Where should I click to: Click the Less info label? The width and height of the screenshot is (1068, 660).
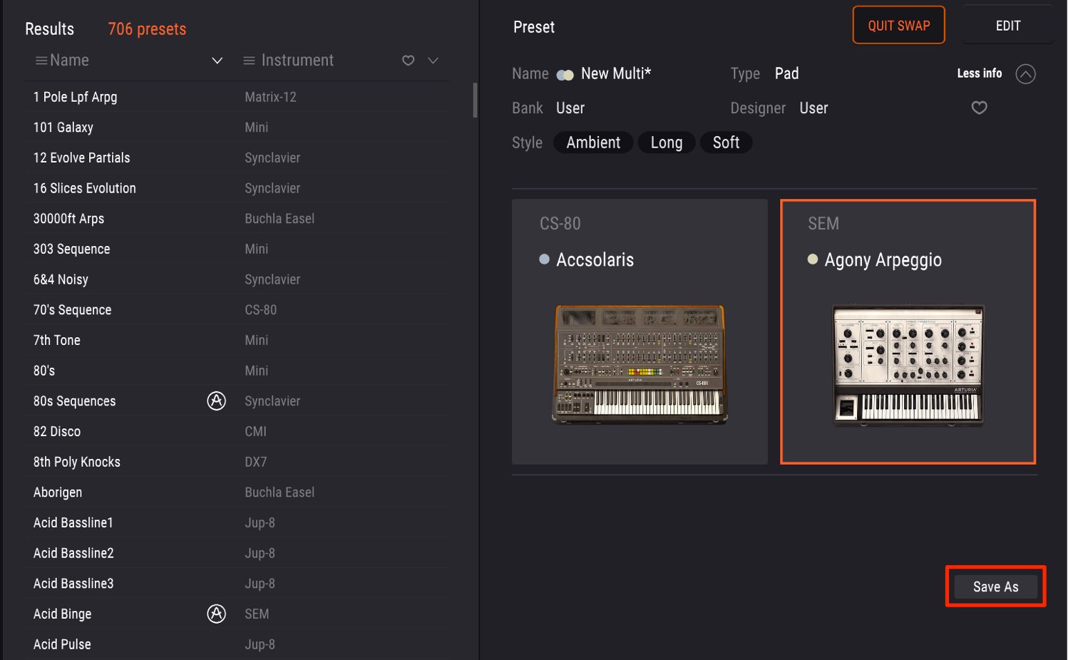click(x=979, y=73)
